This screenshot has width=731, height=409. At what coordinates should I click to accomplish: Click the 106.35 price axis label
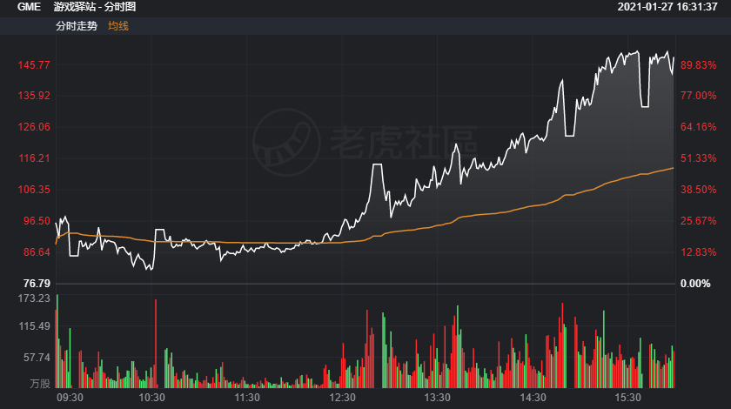(x=34, y=190)
